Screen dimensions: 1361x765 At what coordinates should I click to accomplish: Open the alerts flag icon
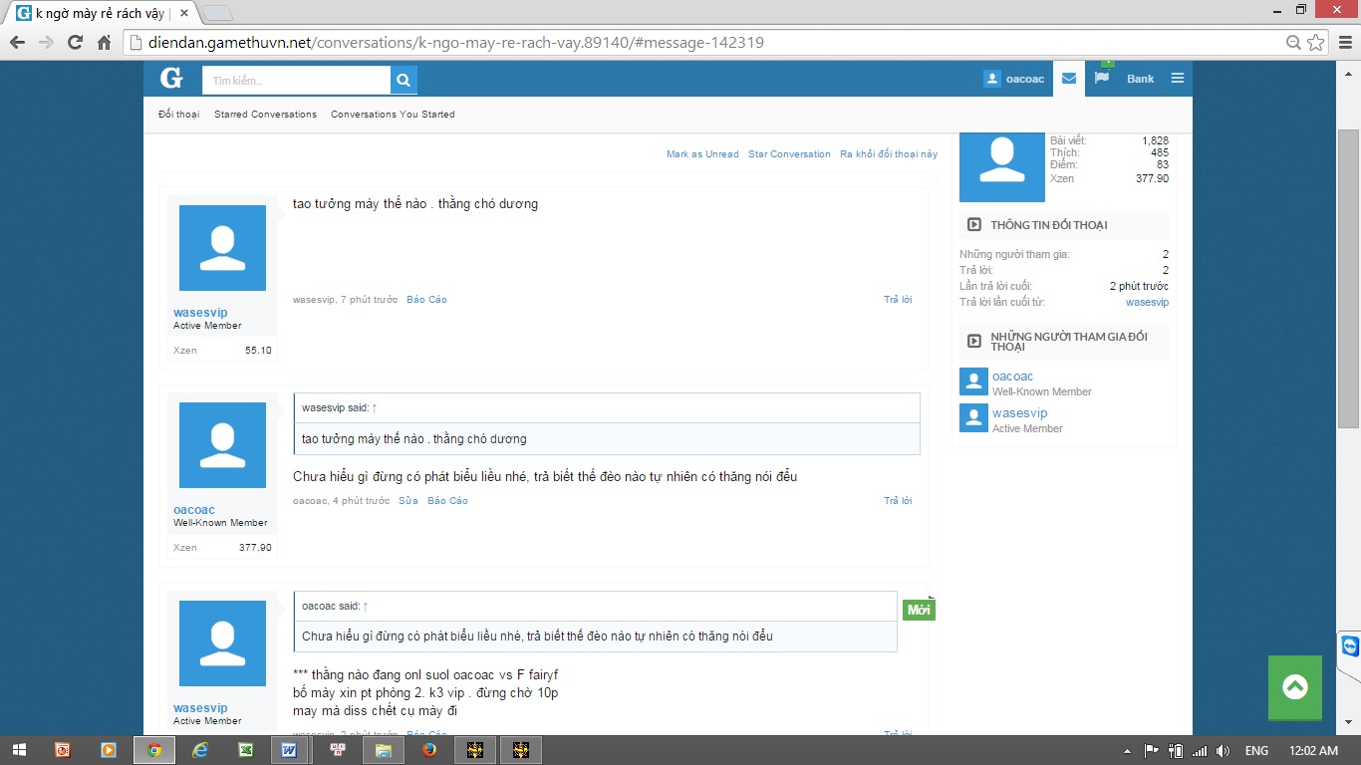point(1102,78)
